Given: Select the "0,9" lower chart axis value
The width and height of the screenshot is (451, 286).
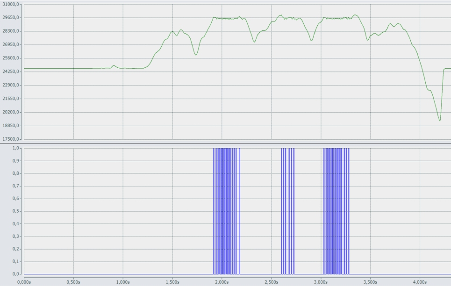Looking at the screenshot, I should (16, 161).
